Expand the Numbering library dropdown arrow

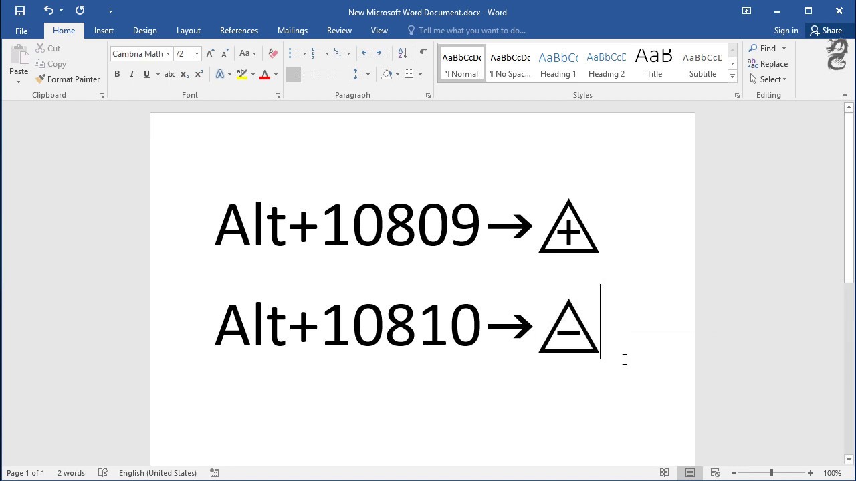(327, 53)
